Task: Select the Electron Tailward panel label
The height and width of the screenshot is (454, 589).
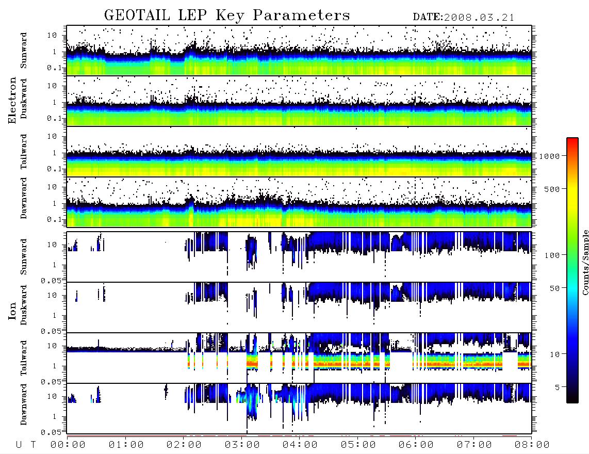Action: click(x=24, y=152)
